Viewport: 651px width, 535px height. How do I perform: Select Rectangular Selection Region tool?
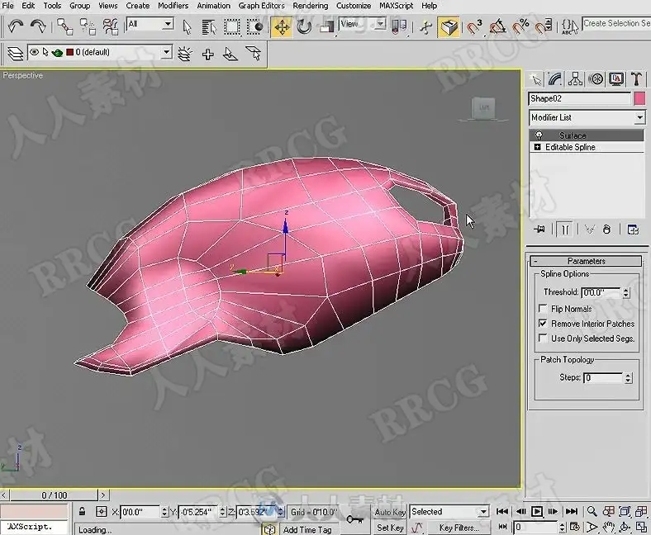click(231, 27)
